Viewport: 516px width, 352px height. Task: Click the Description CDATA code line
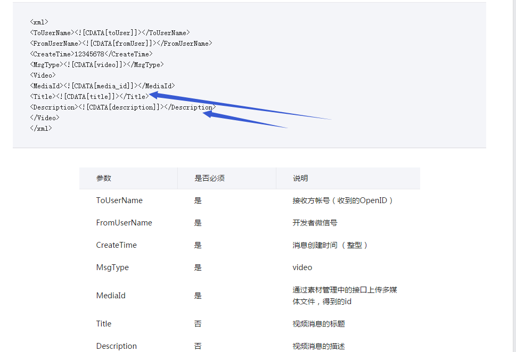tap(123, 107)
